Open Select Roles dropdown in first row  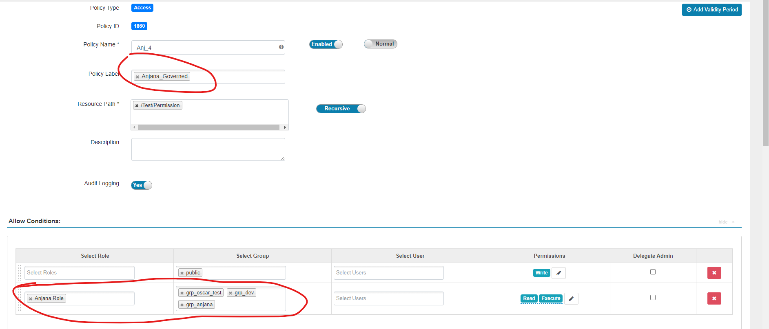[x=80, y=273]
